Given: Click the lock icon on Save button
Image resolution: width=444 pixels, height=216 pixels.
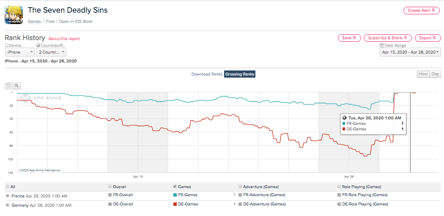Looking at the screenshot, I should [x=354, y=38].
